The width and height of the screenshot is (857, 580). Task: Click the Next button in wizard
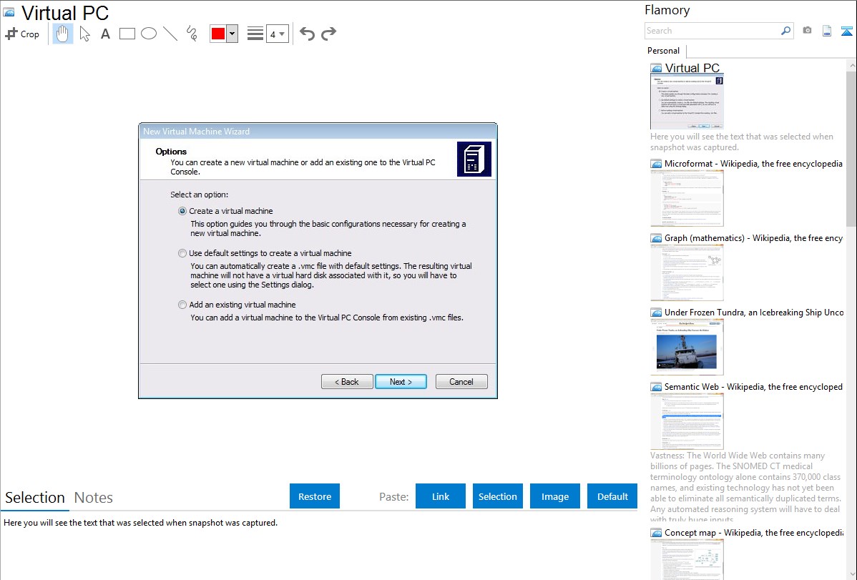pyautogui.click(x=401, y=382)
